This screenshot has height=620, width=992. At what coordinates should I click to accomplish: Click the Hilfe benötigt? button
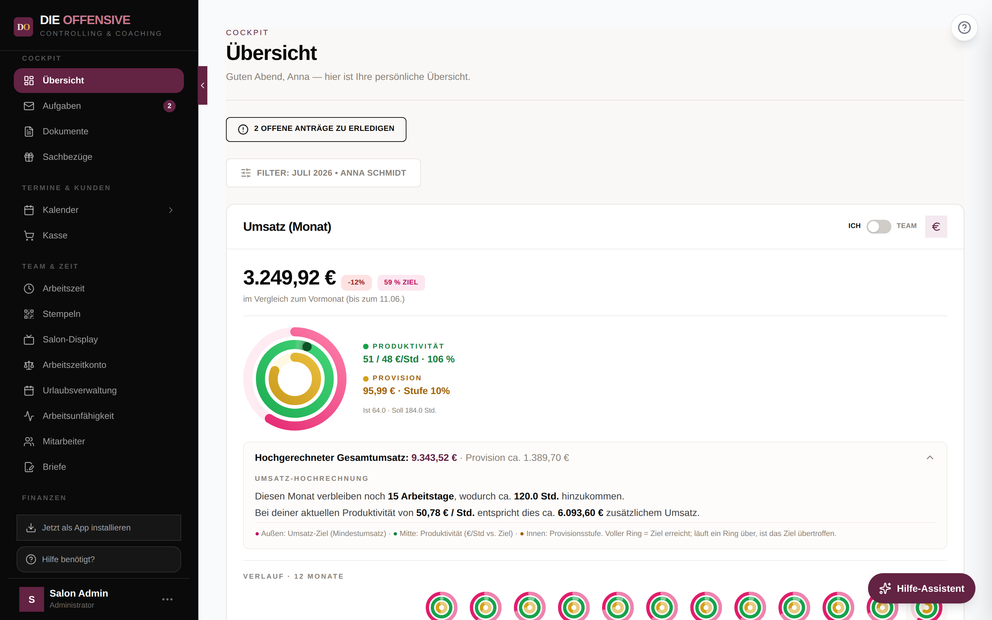(99, 559)
